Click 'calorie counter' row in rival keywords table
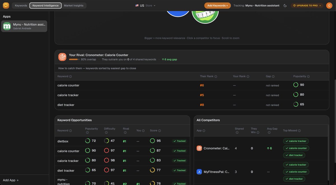 [x=192, y=86]
